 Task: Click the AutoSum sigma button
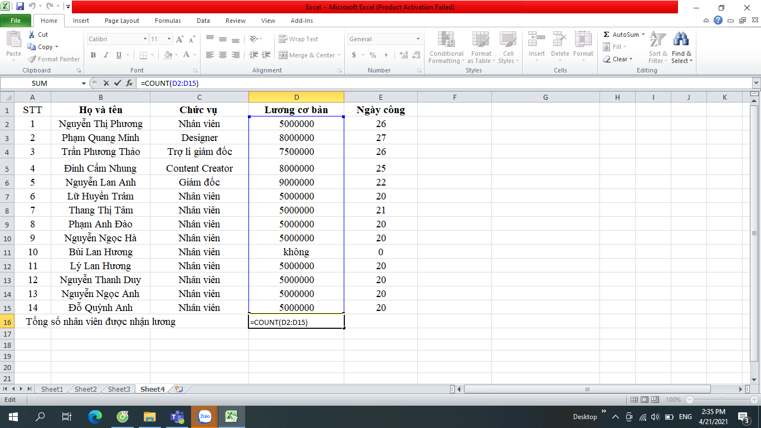621,35
